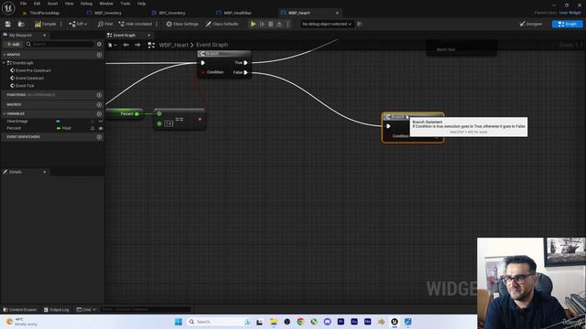
Task: Open the Edit menu
Action: pyautogui.click(x=37, y=4)
